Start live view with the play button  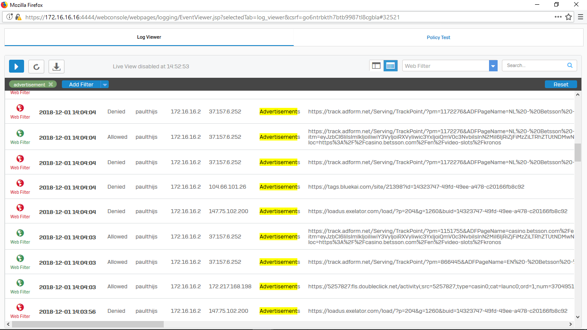coord(17,66)
